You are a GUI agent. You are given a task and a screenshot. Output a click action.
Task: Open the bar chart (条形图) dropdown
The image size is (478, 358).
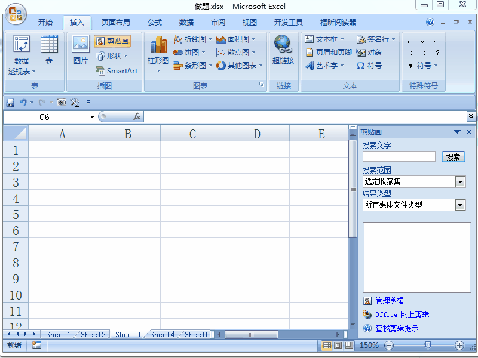click(x=192, y=66)
